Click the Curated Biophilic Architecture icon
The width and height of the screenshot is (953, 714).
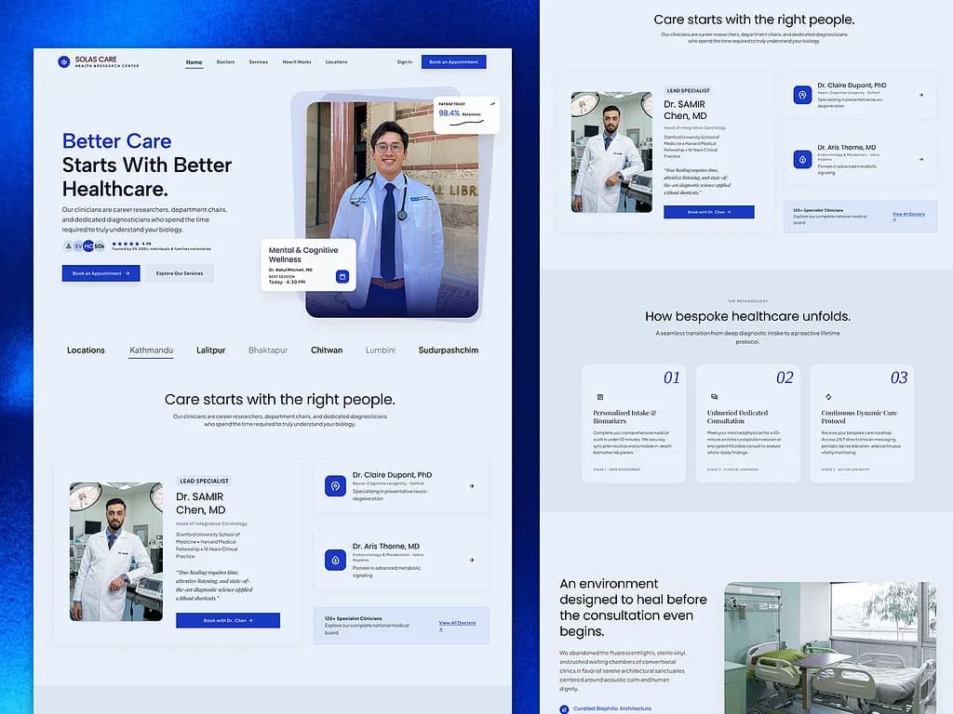coord(564,708)
